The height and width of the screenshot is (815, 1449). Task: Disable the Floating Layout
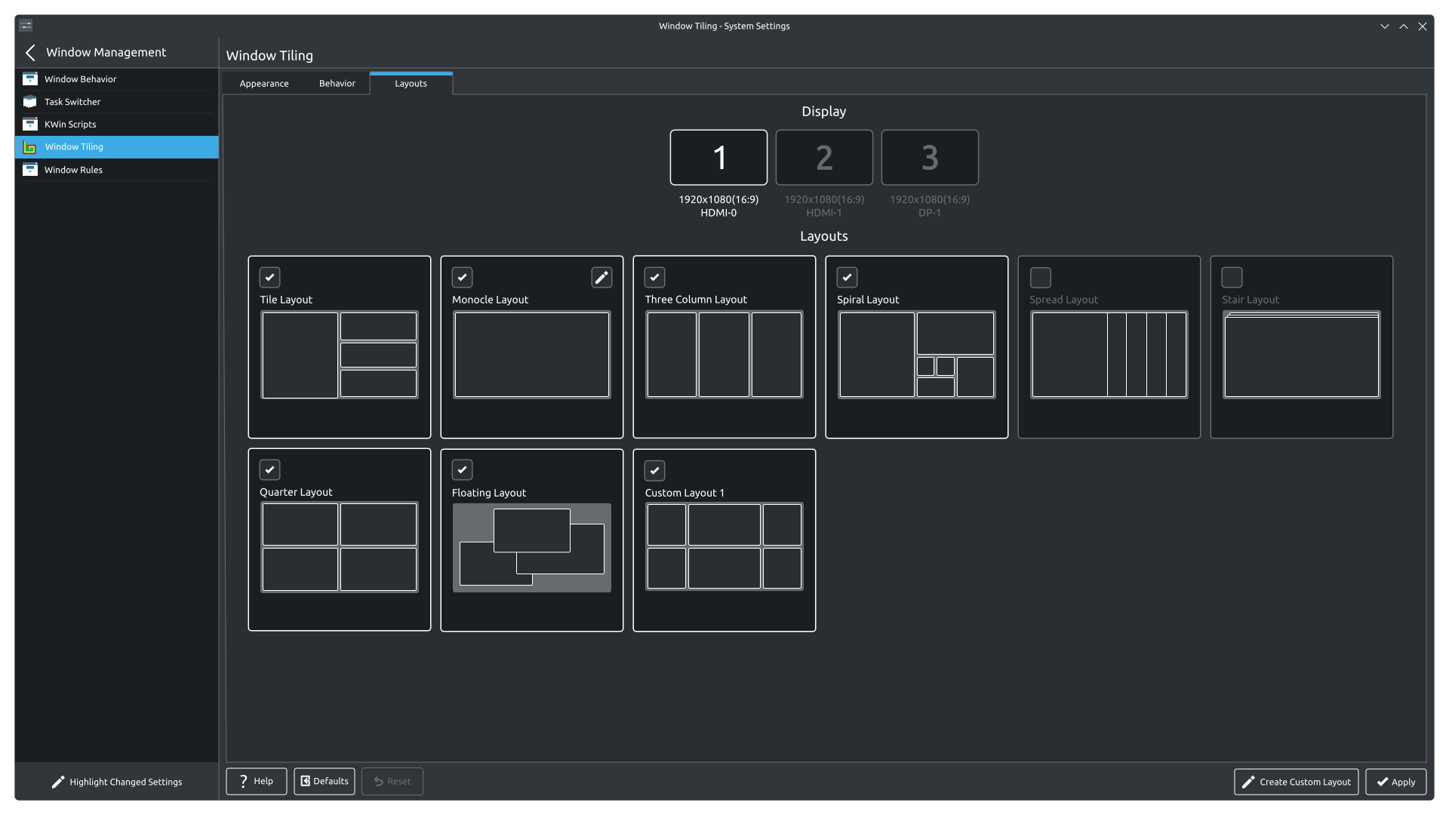tap(463, 469)
